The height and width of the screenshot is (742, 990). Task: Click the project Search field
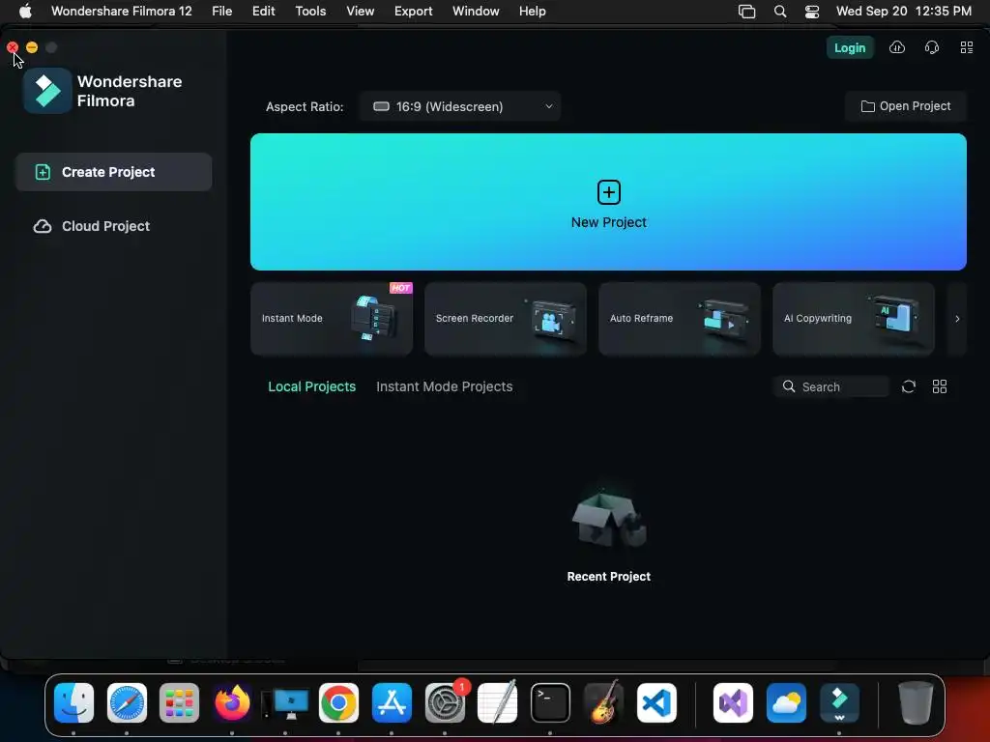pyautogui.click(x=831, y=386)
